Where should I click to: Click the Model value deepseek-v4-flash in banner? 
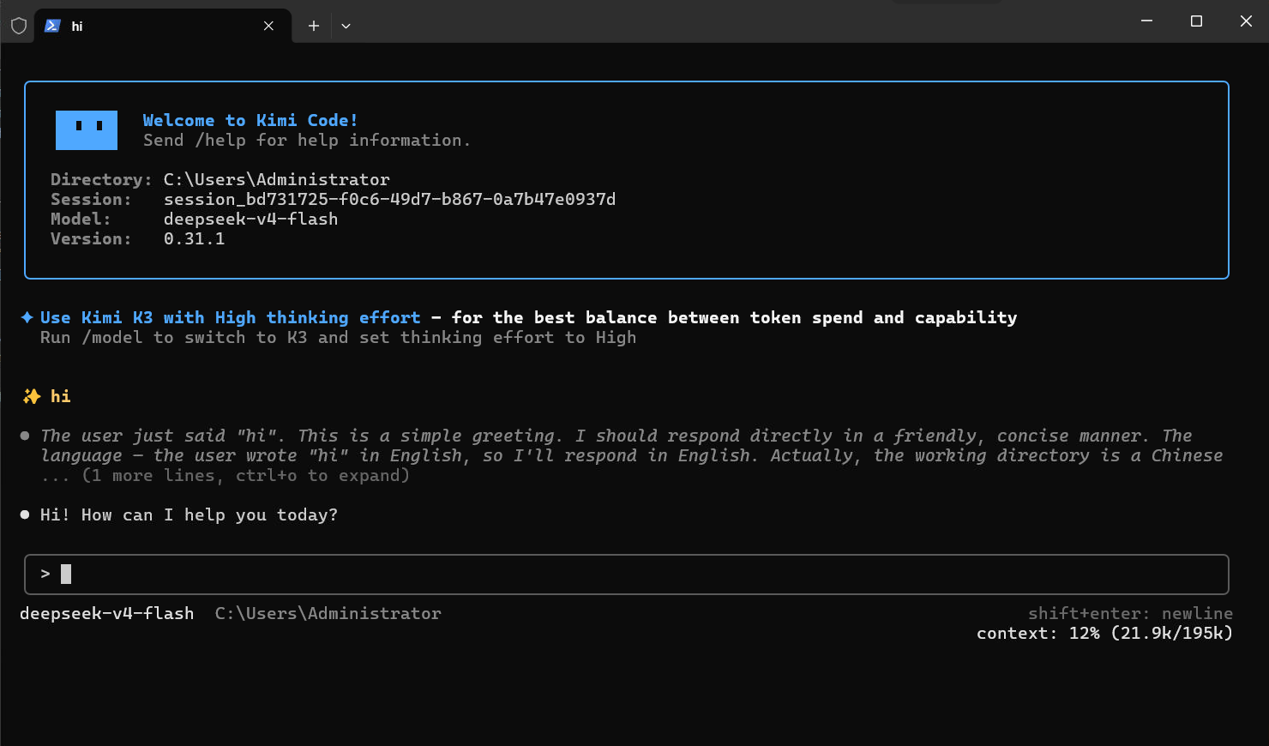[x=250, y=219]
